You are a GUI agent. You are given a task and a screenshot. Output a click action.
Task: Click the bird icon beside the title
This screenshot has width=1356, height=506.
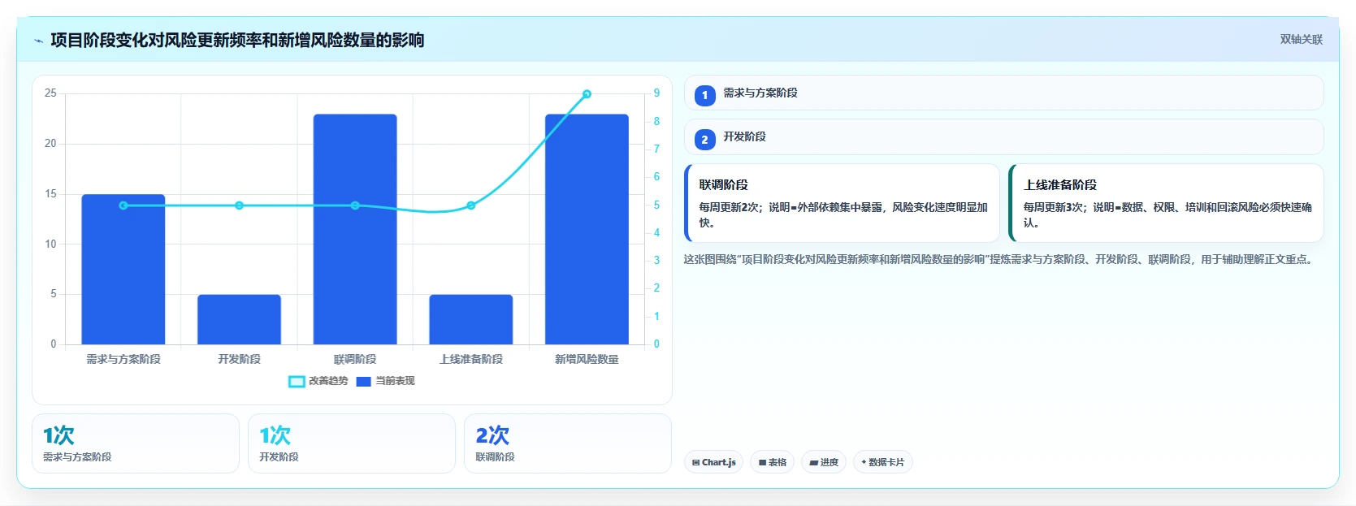(x=38, y=41)
